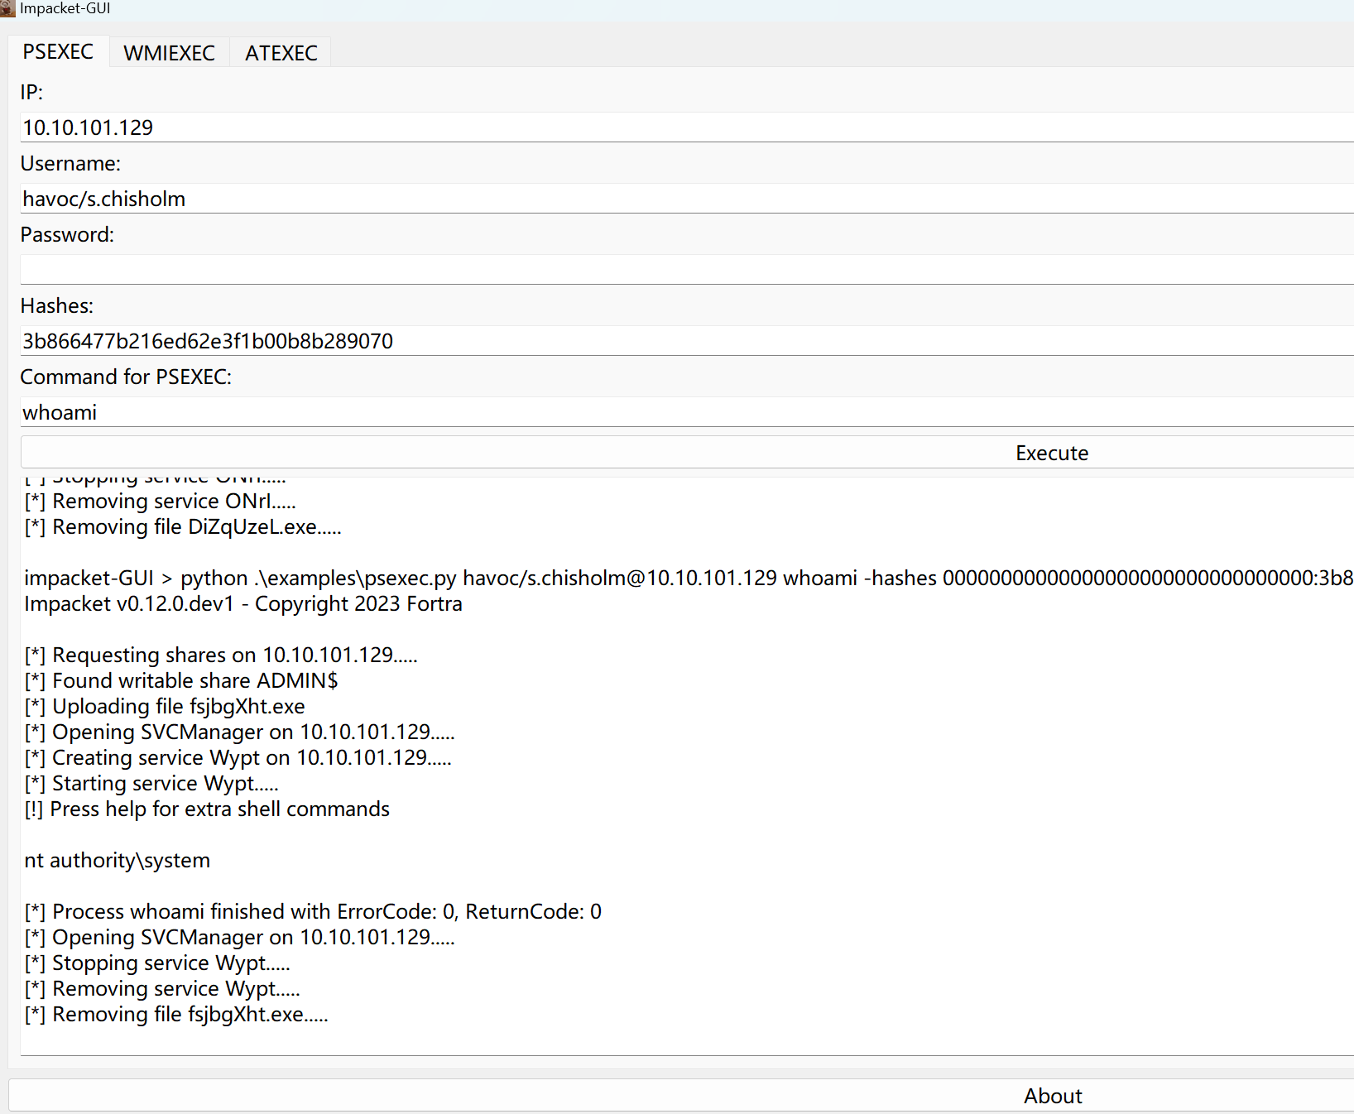Click the 'Username:' field label
The image size is (1354, 1114).
[70, 164]
